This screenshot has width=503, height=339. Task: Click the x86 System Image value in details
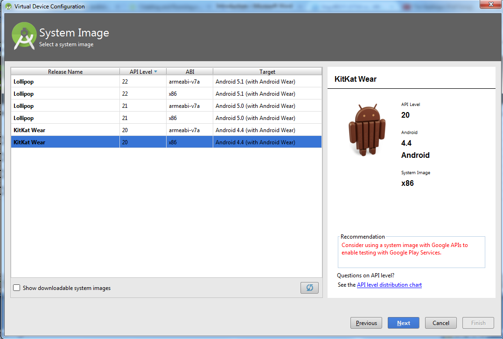coord(407,184)
